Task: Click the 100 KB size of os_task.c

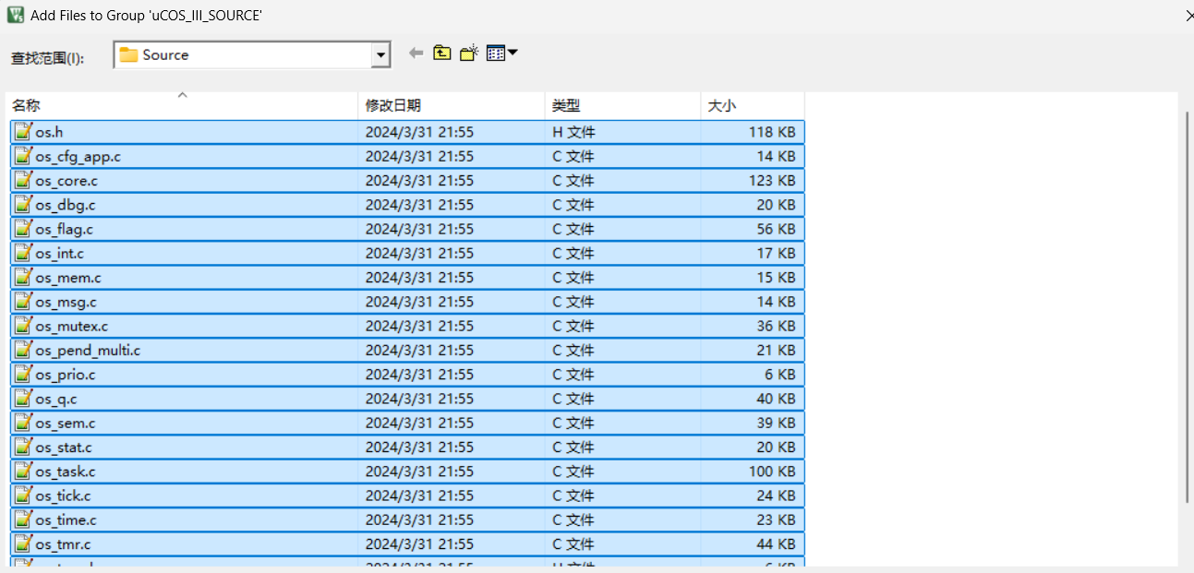Action: click(772, 472)
